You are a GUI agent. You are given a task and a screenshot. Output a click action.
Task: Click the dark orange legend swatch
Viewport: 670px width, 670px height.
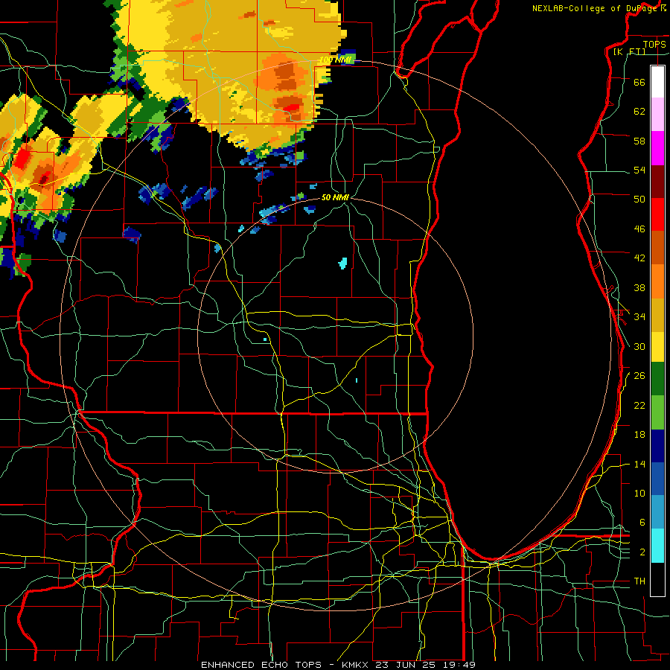point(657,247)
